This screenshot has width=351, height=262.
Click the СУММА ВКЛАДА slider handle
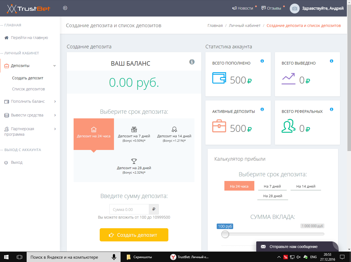[x=225, y=234]
